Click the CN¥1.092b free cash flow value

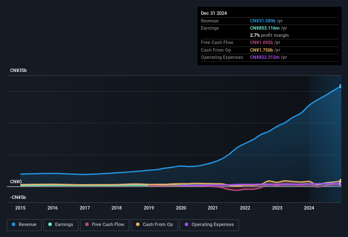point(262,42)
